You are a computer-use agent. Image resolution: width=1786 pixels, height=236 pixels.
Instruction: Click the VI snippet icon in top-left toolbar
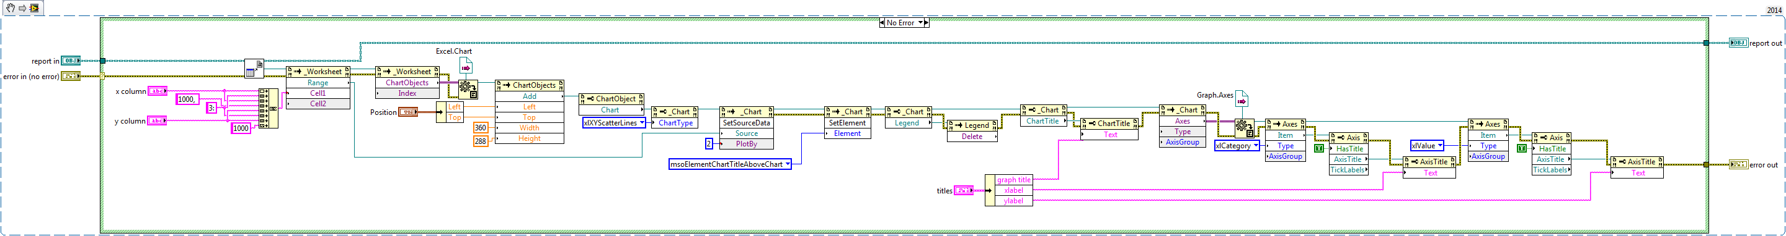tap(33, 8)
